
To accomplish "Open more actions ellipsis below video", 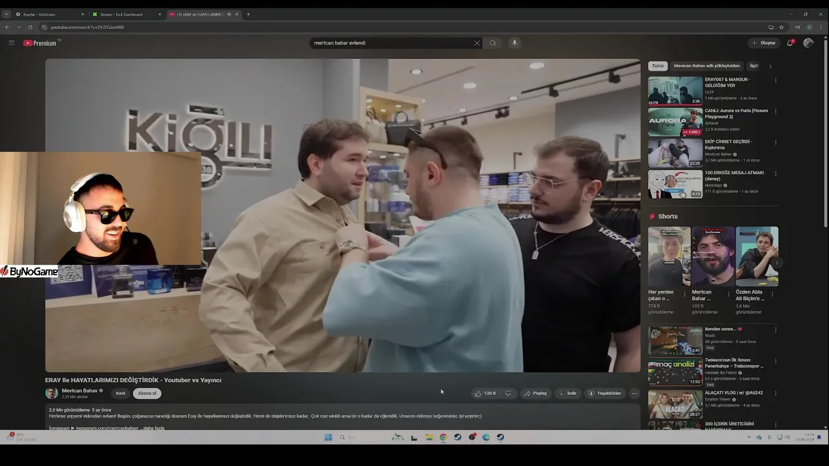I will (x=635, y=393).
